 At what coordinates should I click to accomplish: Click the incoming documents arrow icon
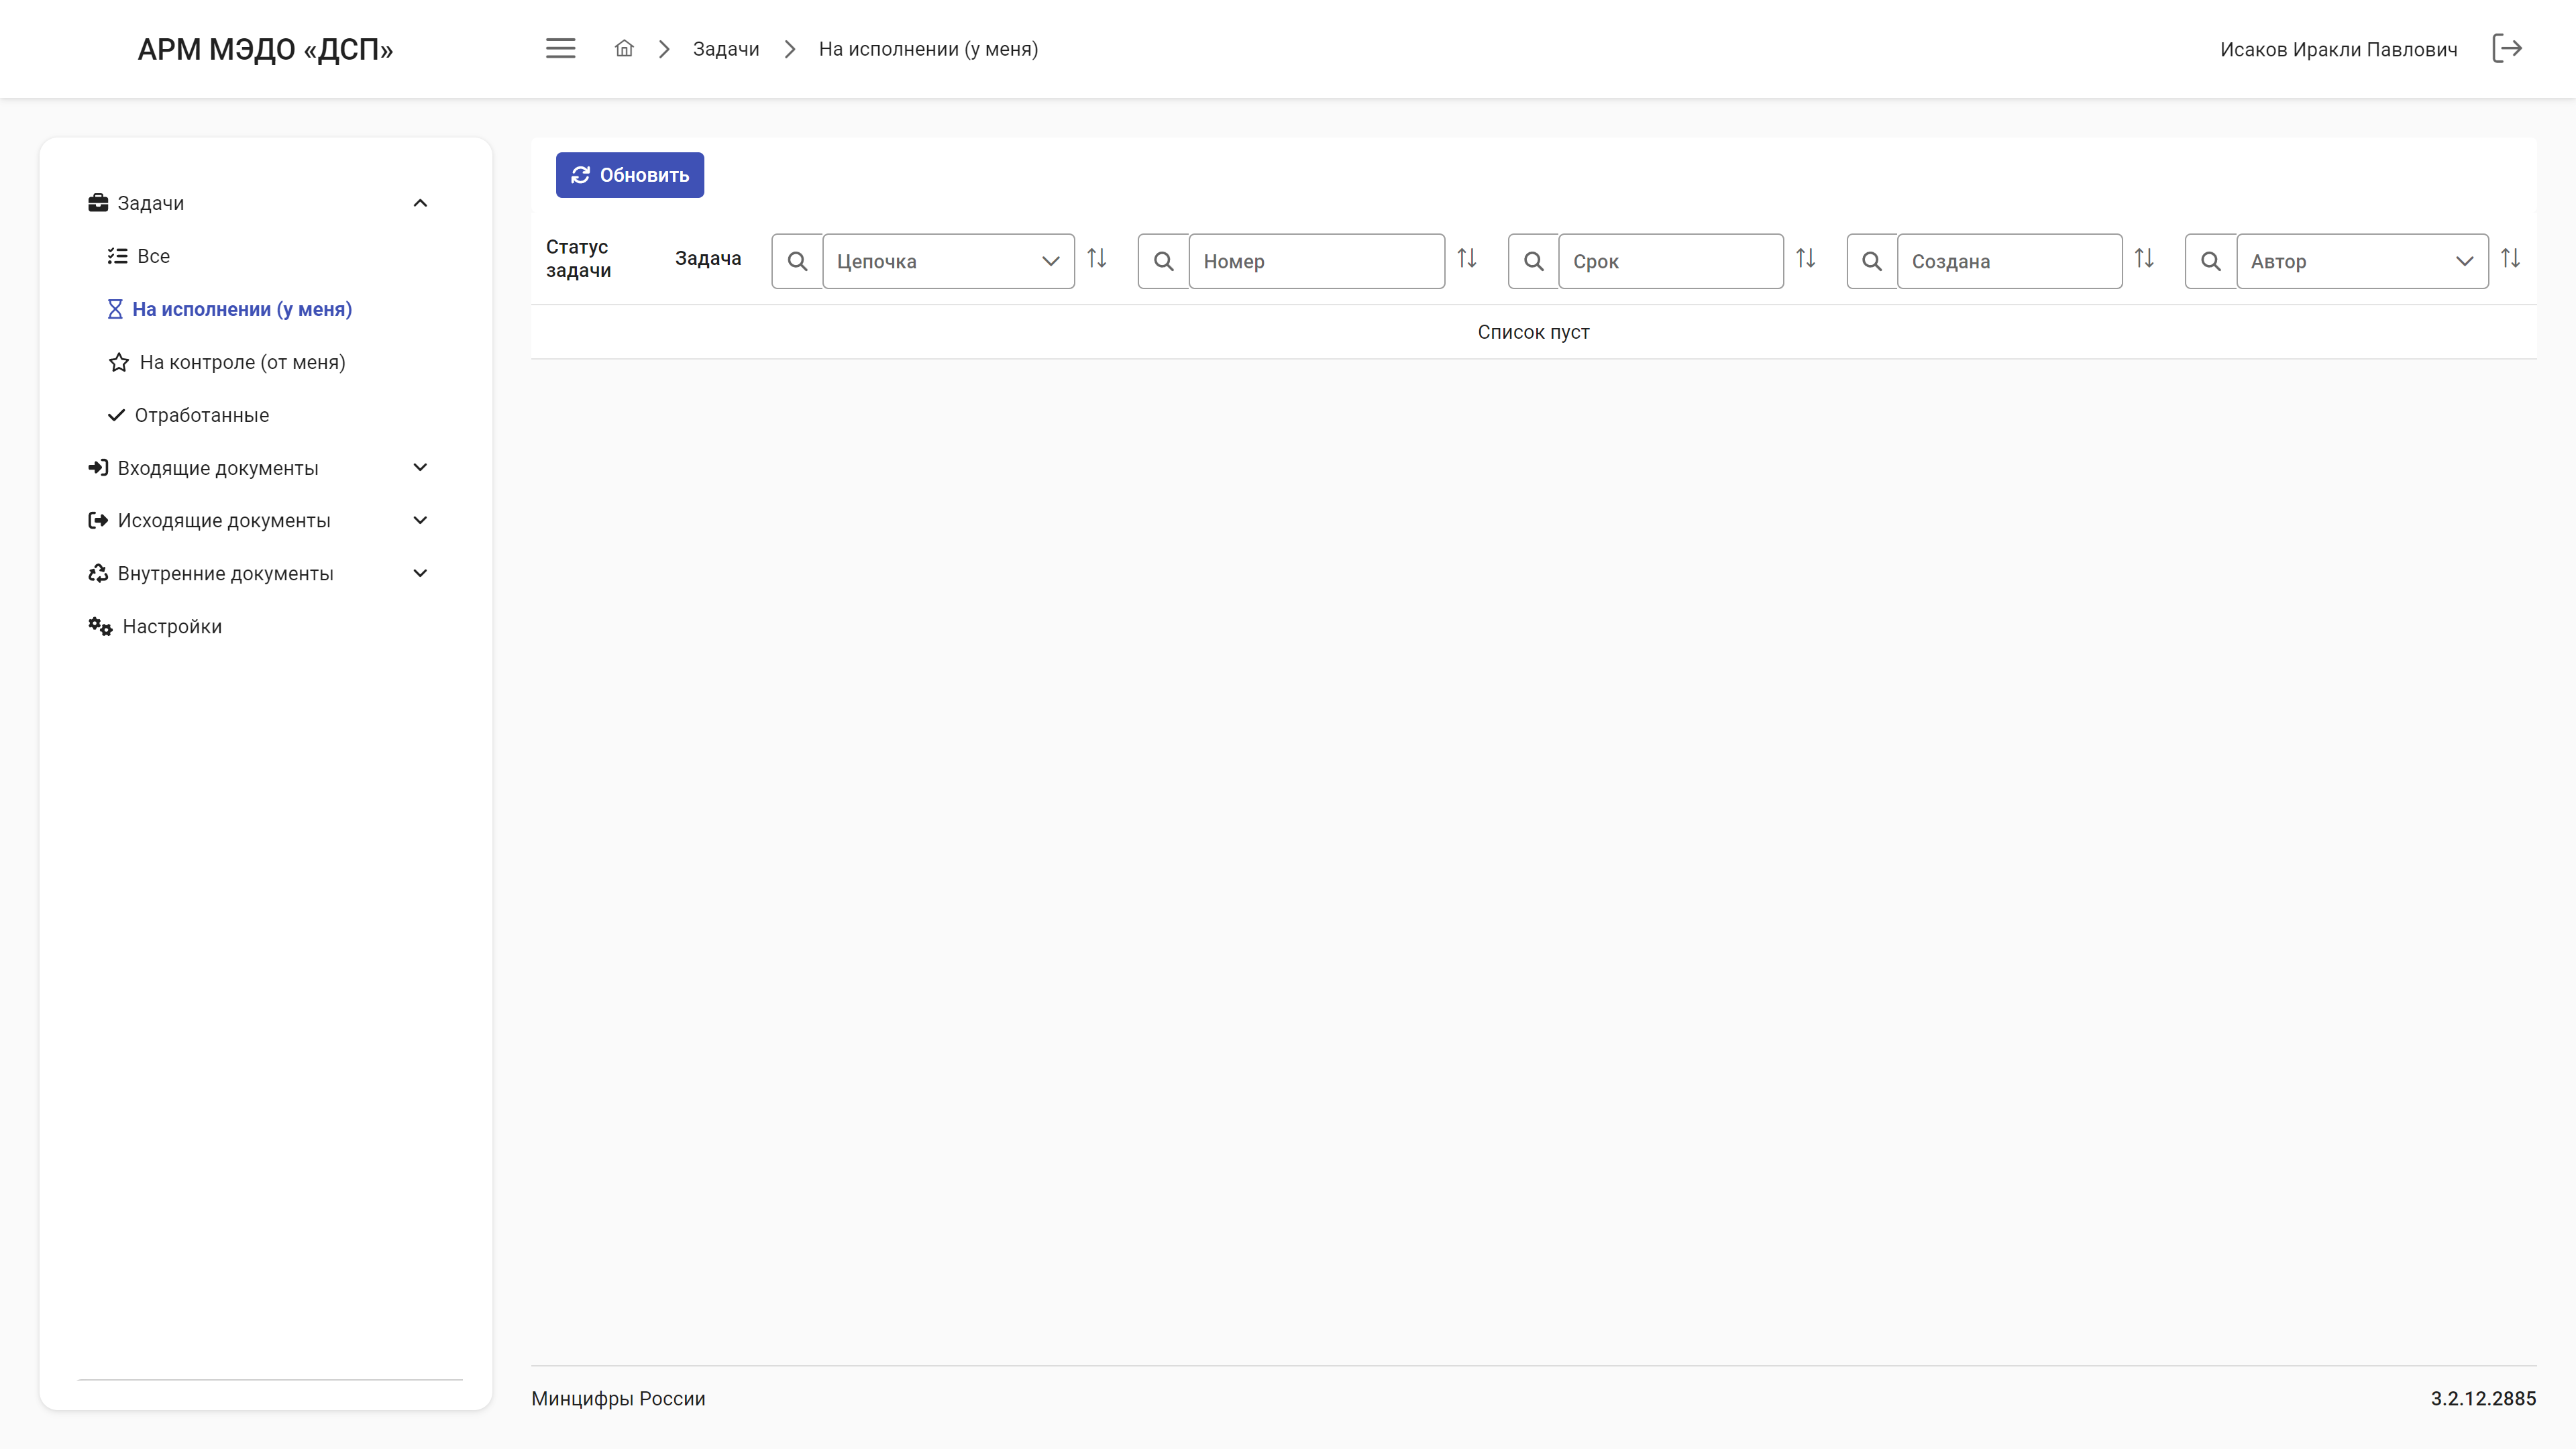98,468
